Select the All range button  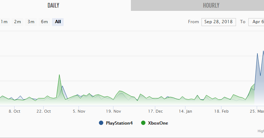58,22
